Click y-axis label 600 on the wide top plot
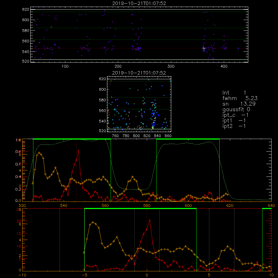The width and height of the screenshot is (278, 278). pyautogui.click(x=26, y=20)
